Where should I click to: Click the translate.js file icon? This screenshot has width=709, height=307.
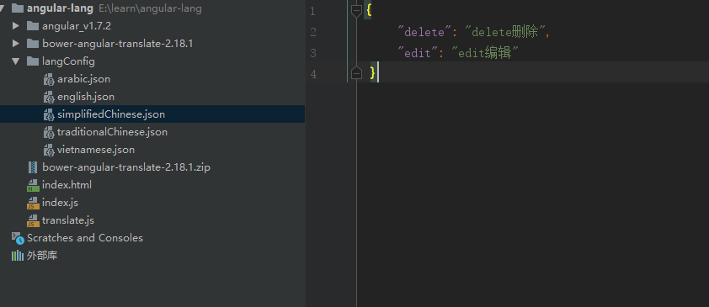click(x=33, y=220)
